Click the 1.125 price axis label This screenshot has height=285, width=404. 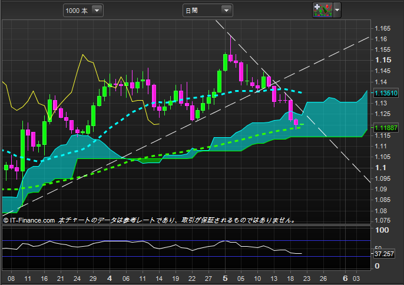(x=383, y=114)
